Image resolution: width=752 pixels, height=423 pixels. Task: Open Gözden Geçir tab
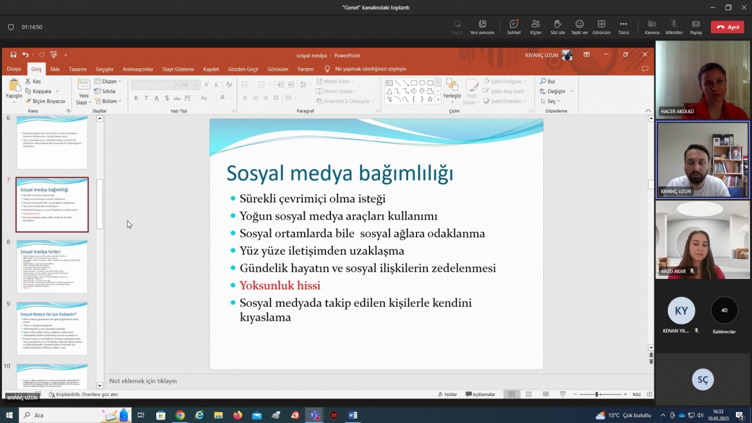click(x=243, y=69)
